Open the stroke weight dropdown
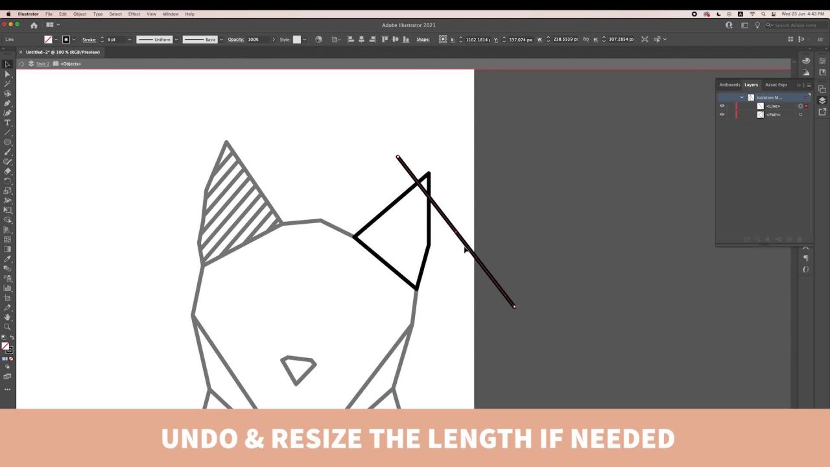Image resolution: width=830 pixels, height=467 pixels. 129,40
